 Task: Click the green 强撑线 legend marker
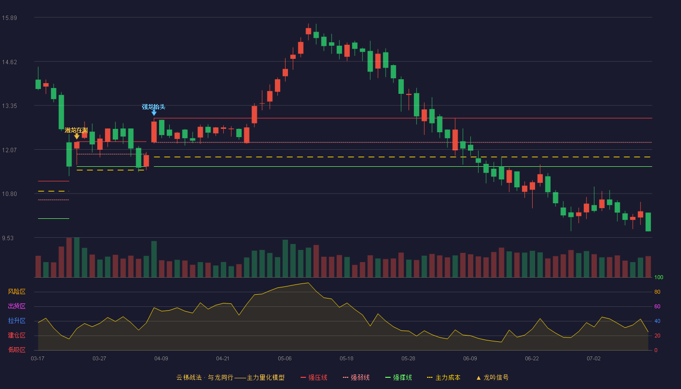click(x=388, y=377)
